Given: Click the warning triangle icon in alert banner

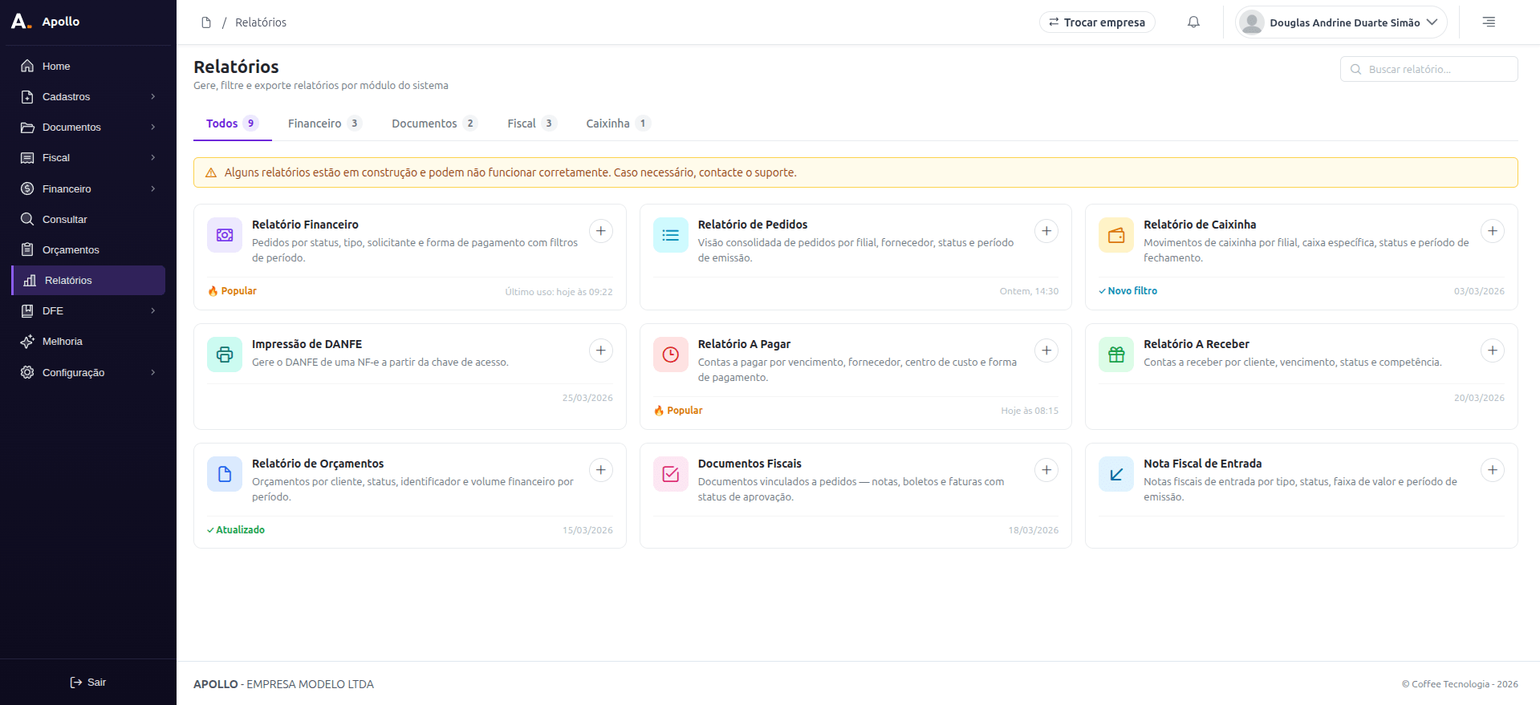Looking at the screenshot, I should point(211,172).
